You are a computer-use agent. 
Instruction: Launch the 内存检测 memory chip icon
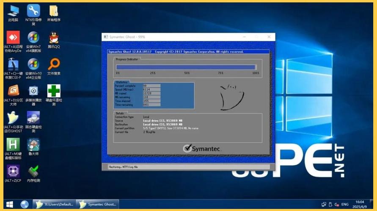tap(33, 171)
